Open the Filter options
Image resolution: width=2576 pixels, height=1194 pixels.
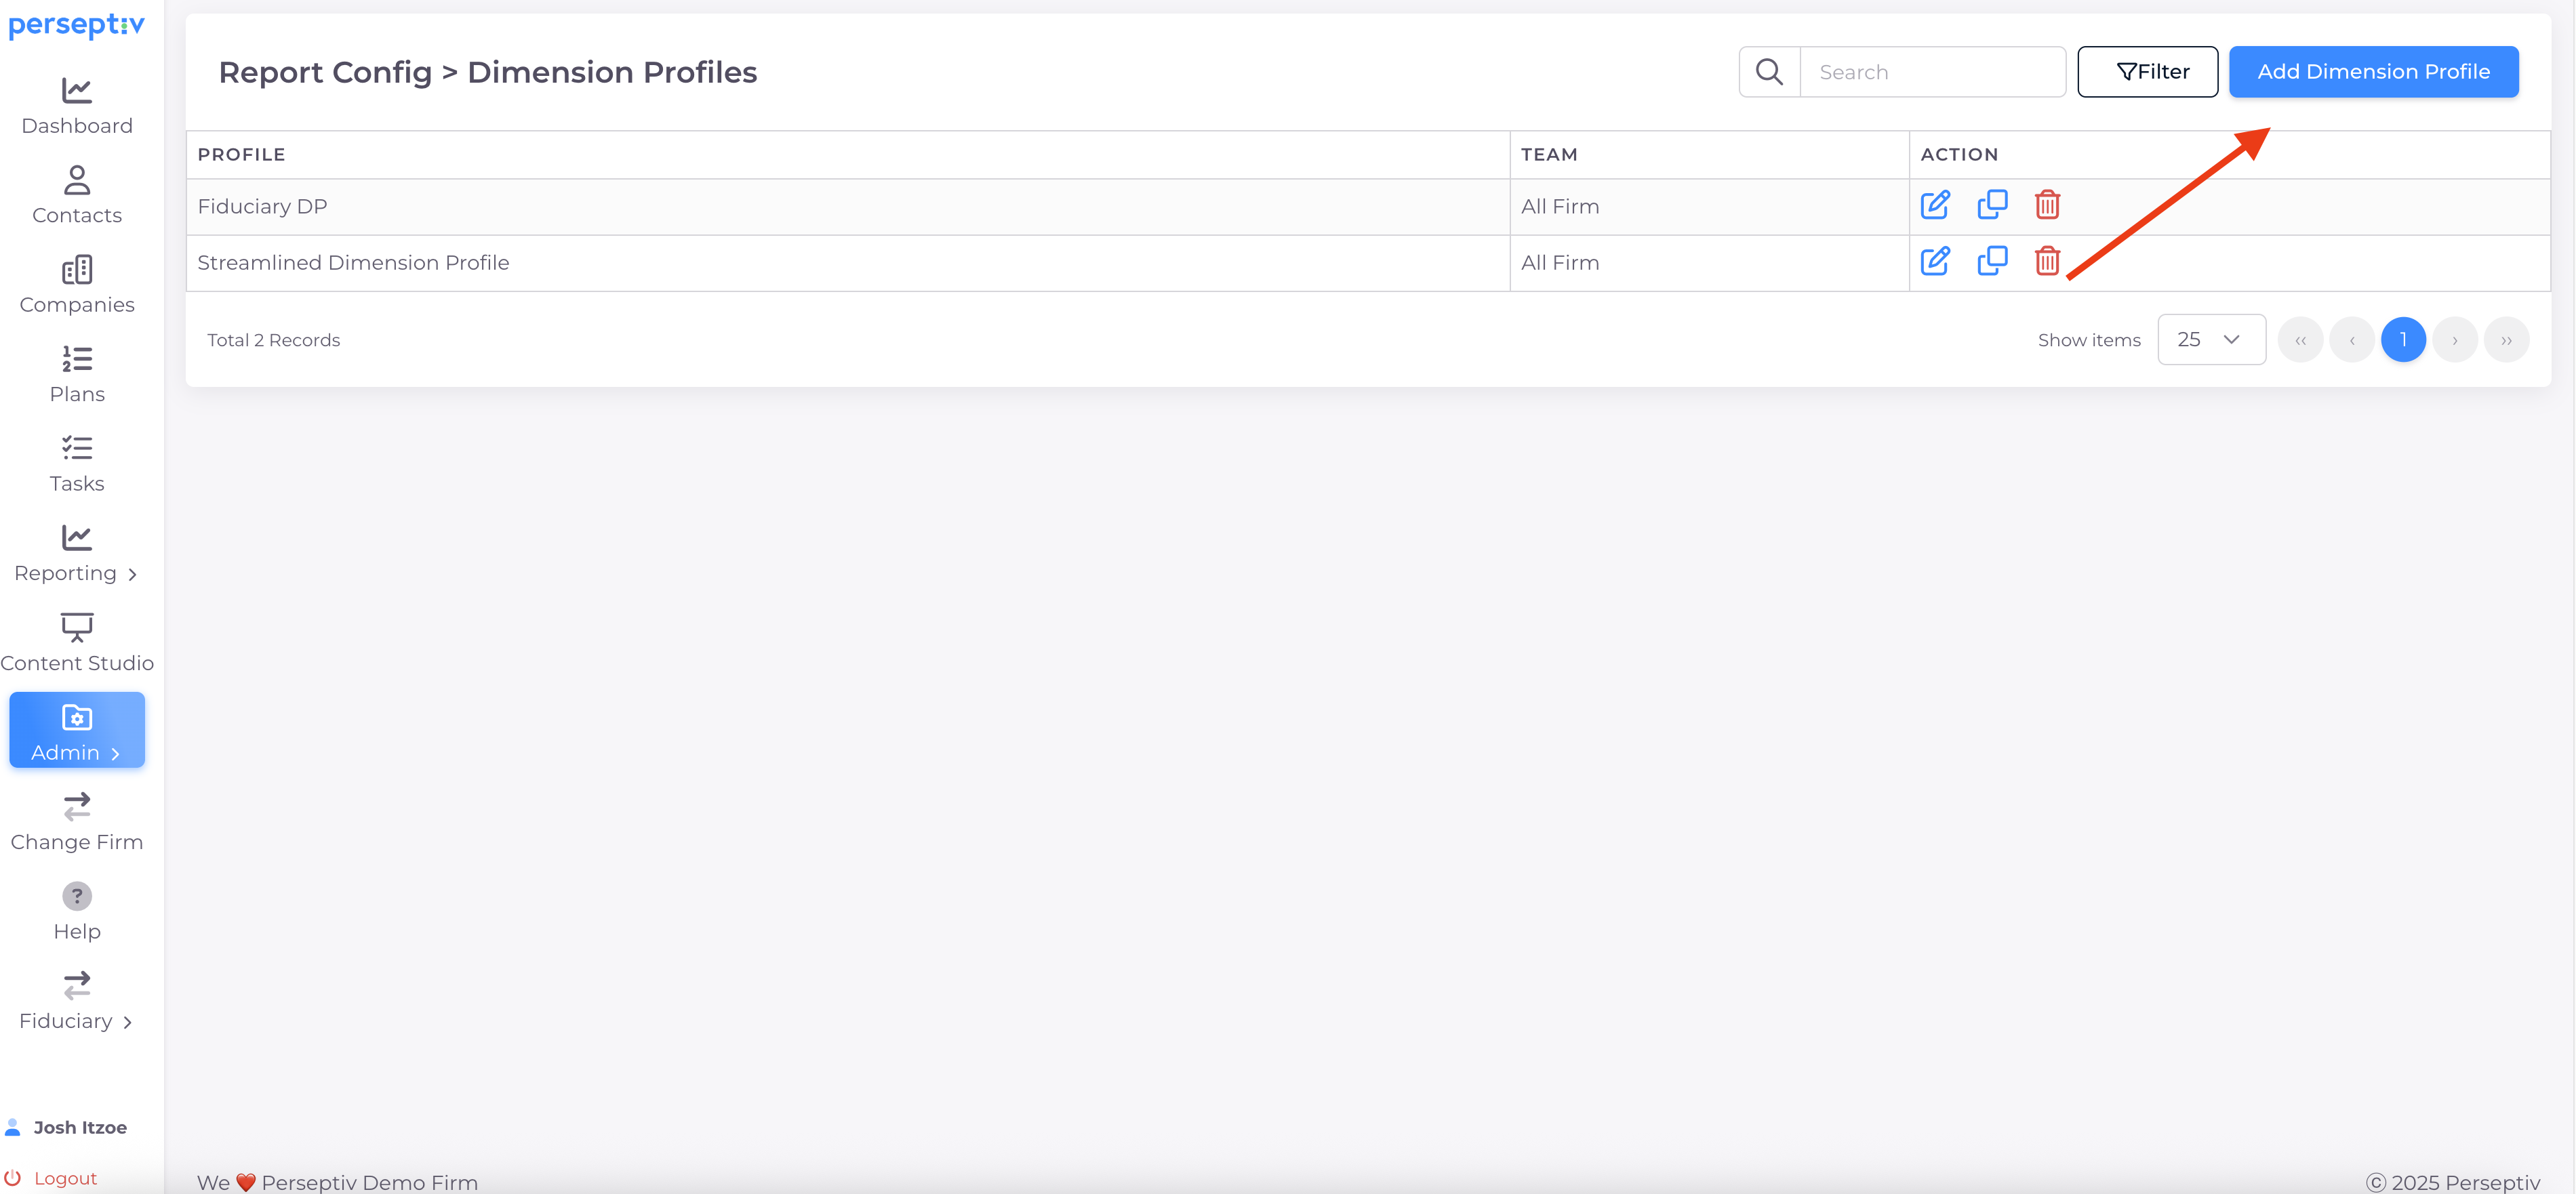click(x=2146, y=72)
